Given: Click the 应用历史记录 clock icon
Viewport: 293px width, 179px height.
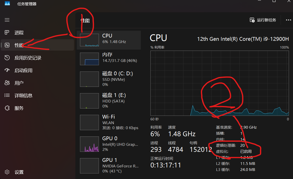Looking at the screenshot, I should click(x=7, y=58).
